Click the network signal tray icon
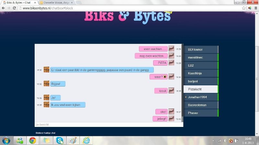The height and width of the screenshot is (145, 259). tap(220, 141)
